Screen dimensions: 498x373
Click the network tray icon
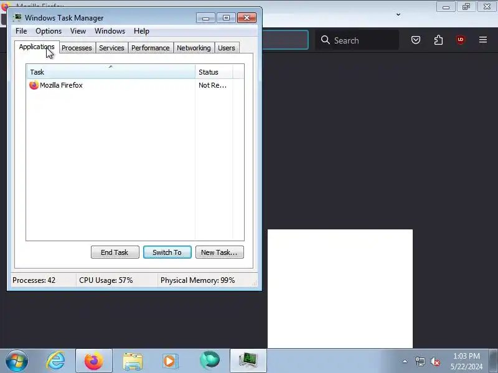point(420,361)
